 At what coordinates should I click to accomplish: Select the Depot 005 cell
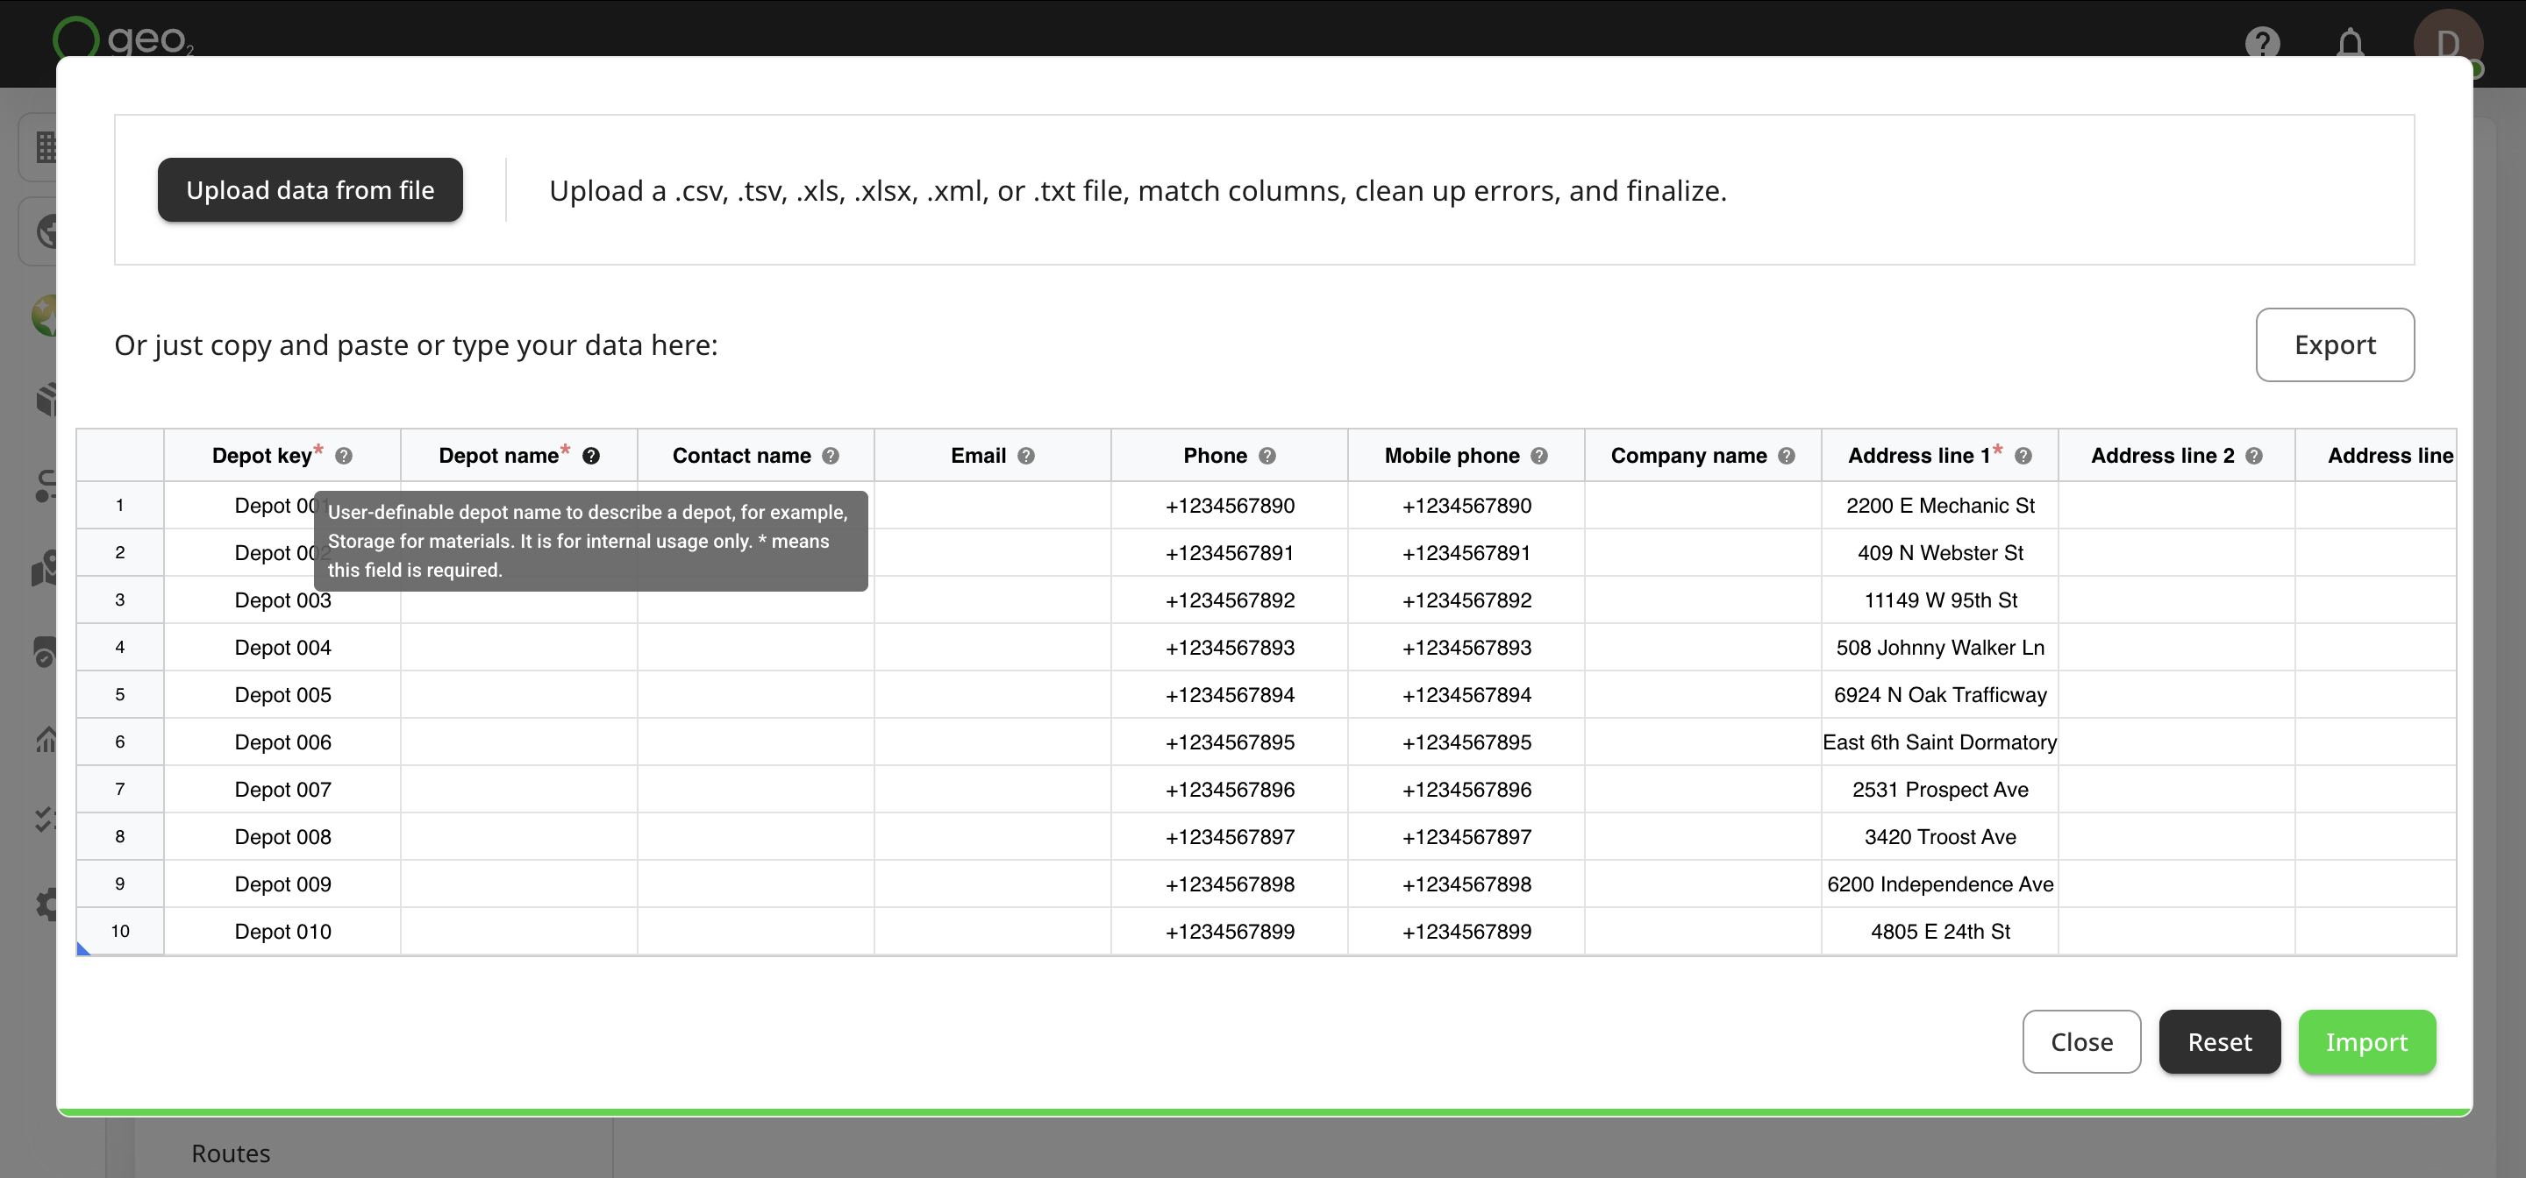282,695
